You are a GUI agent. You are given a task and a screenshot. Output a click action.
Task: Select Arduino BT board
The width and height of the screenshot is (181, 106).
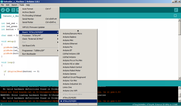tap(78, 50)
